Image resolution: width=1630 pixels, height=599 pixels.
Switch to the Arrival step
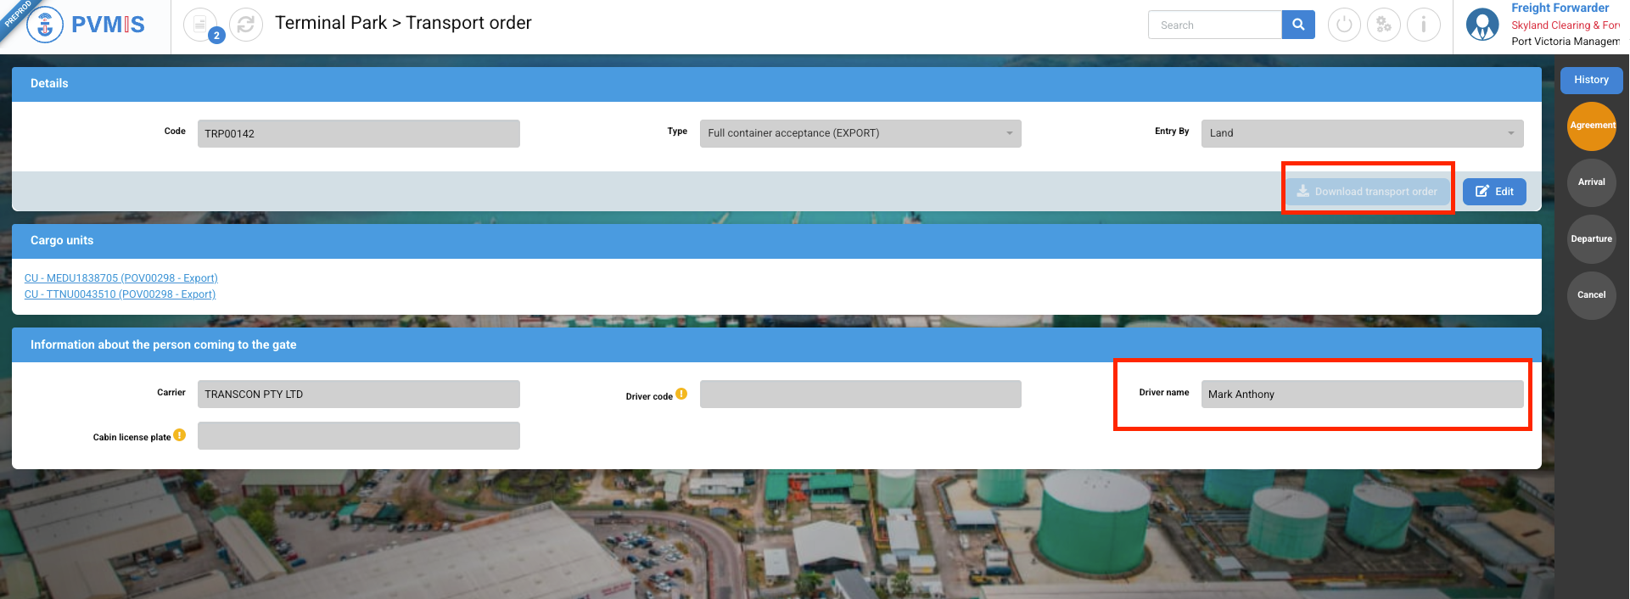pyautogui.click(x=1592, y=182)
